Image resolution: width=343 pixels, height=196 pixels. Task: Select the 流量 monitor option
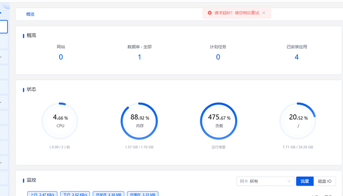305,181
